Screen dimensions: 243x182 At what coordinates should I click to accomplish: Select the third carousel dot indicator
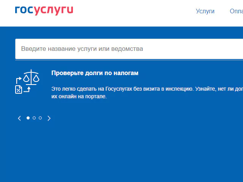click(x=40, y=118)
